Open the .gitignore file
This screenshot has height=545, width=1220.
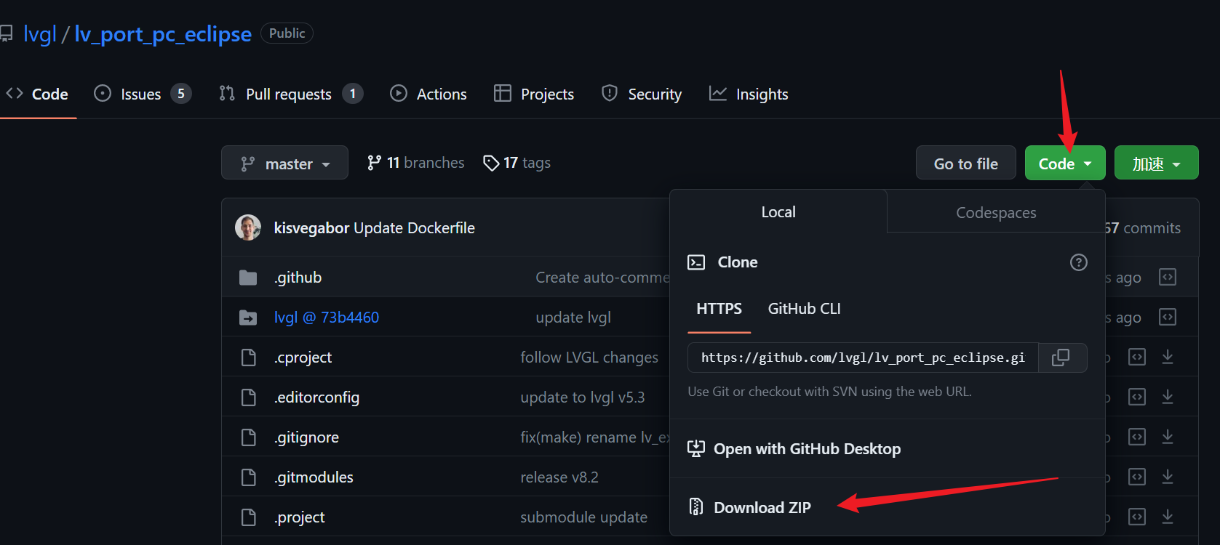306,437
